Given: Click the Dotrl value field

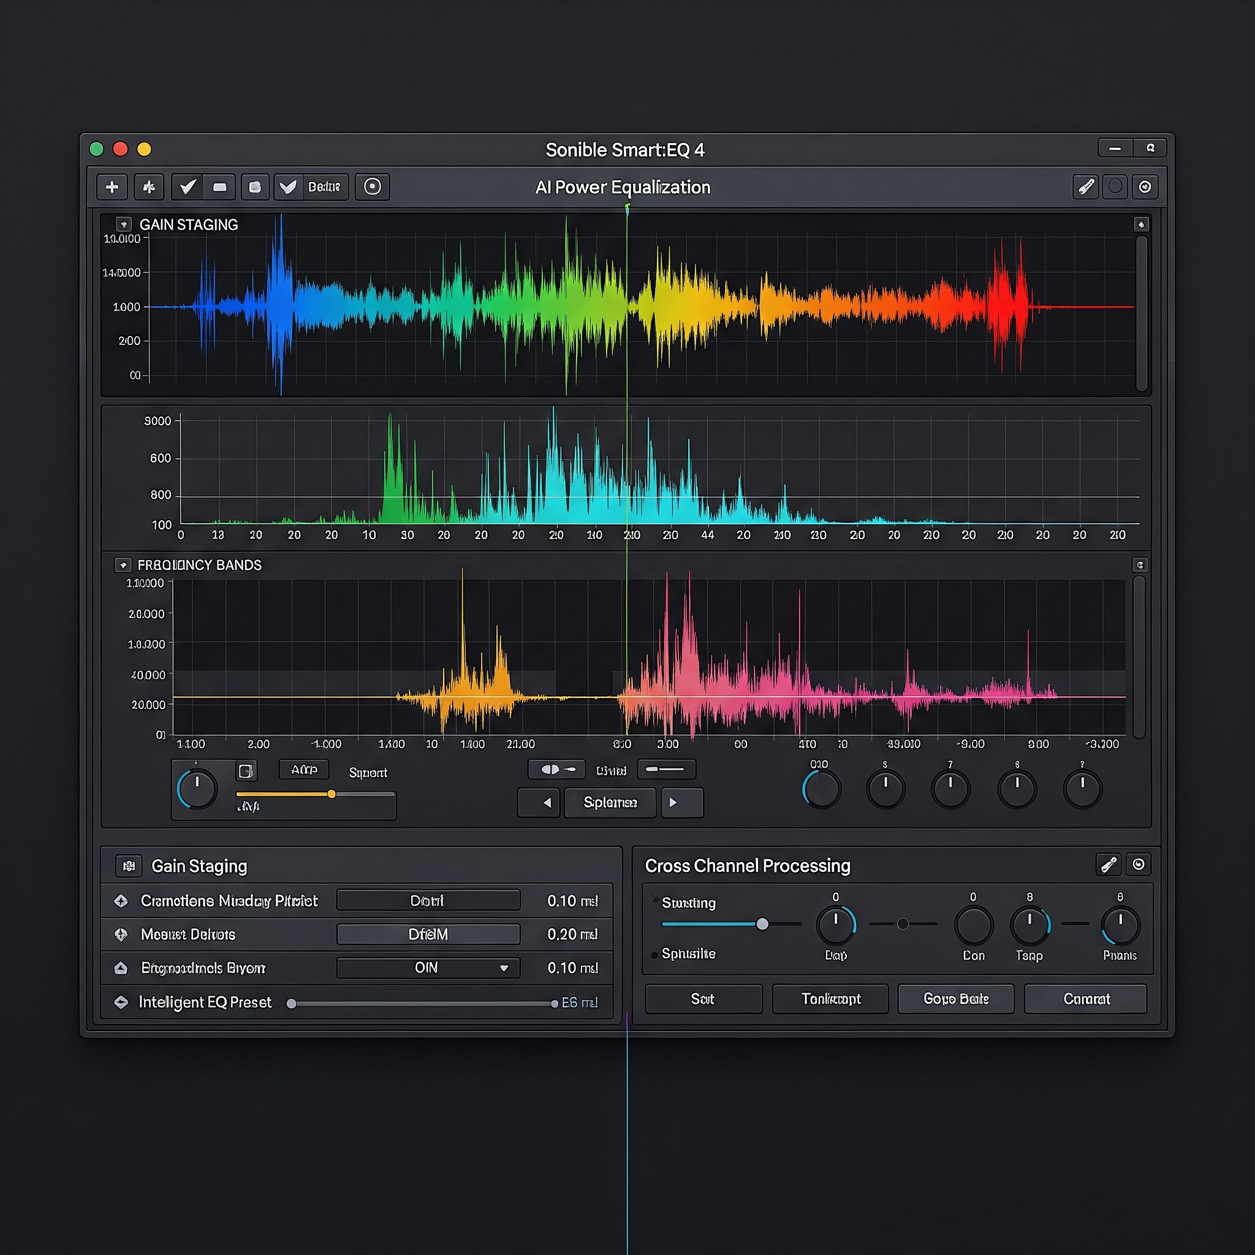Looking at the screenshot, I should (x=428, y=900).
